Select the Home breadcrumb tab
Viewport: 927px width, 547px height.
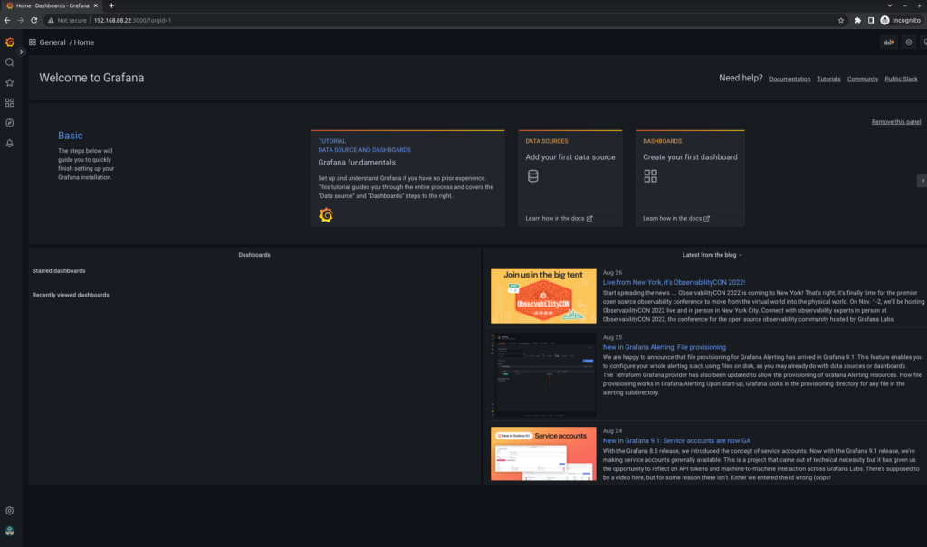pos(83,42)
